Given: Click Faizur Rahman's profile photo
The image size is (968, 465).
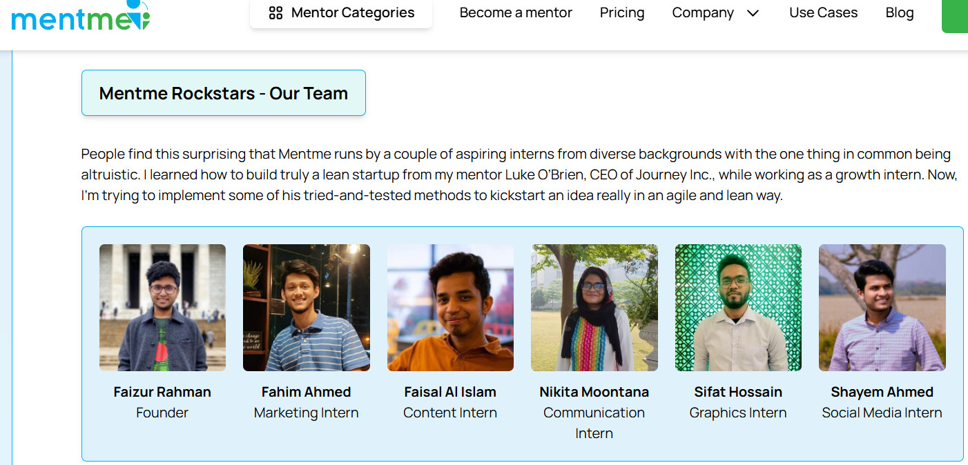Looking at the screenshot, I should click(162, 308).
